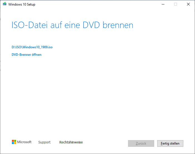Viewport: 195px width, 154px height.
Task: Click the Microsoft wordmark text
Action: click(24, 142)
